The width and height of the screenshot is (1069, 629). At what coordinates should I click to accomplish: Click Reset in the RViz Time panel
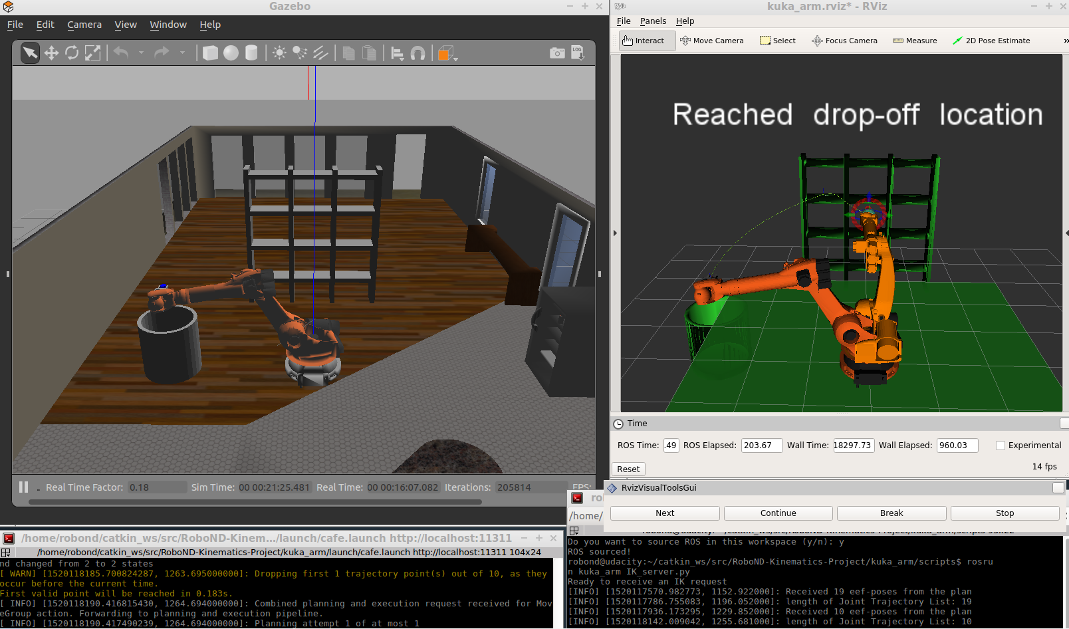[628, 469]
